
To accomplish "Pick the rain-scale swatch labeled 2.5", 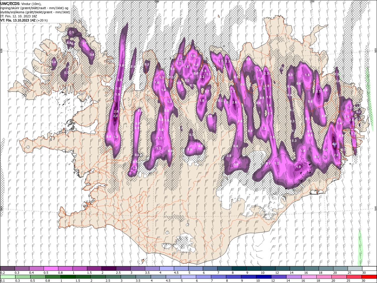I will [x=113, y=277].
